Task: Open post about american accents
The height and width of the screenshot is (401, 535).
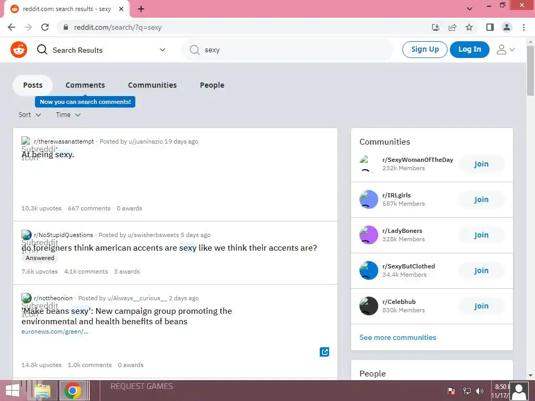Action: [x=169, y=247]
